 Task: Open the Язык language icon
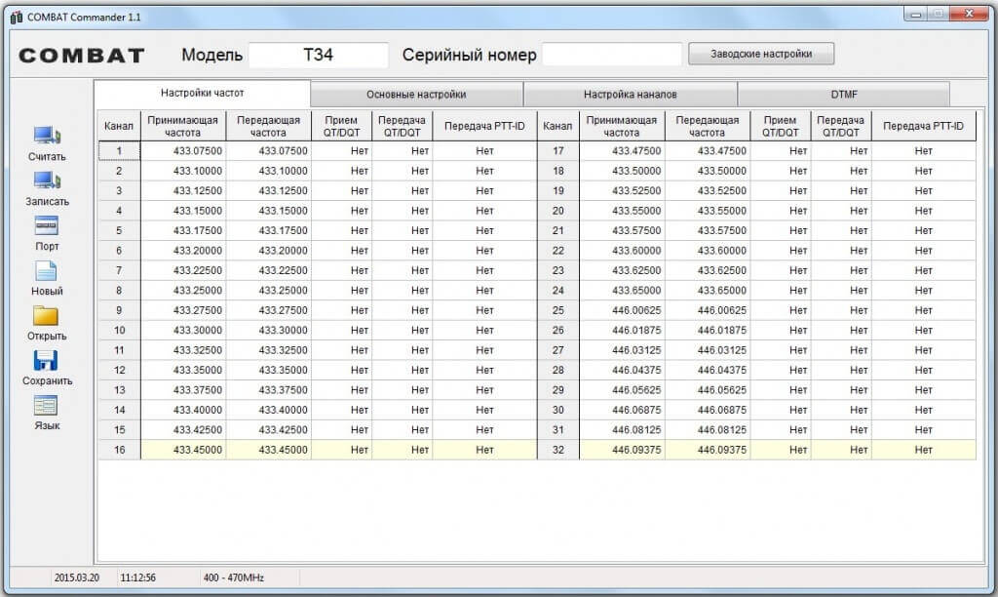[46, 406]
